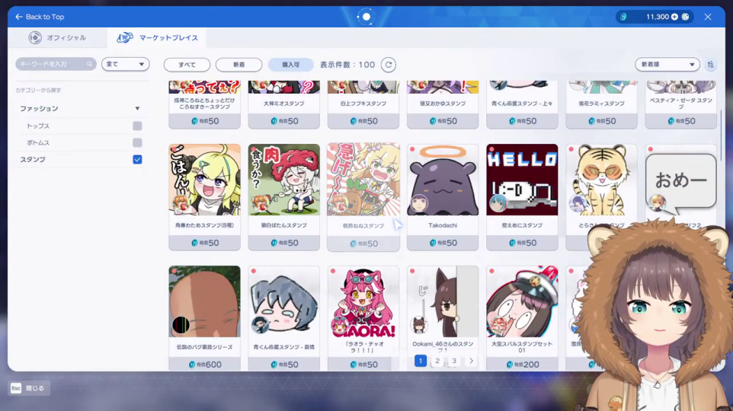733x411 pixels.
Task: Open the tiger with sunglasses thumbnail
Action: tap(601, 180)
